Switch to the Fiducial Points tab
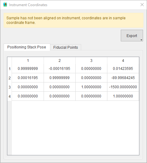Image resolution: width=147 pixels, height=163 pixels. pyautogui.click(x=66, y=47)
